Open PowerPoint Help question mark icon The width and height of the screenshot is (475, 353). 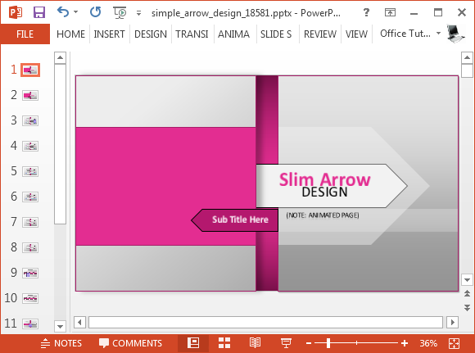click(x=366, y=12)
